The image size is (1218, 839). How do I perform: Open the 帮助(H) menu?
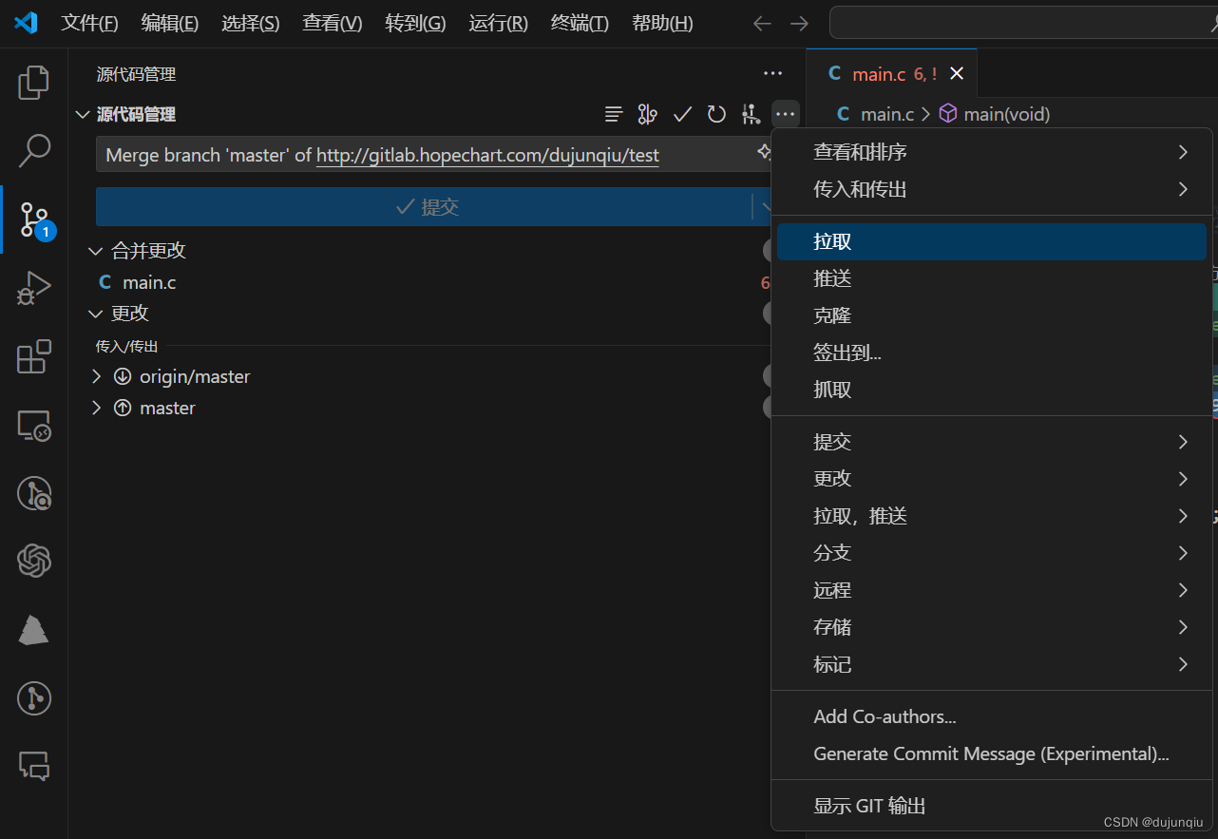tap(662, 24)
